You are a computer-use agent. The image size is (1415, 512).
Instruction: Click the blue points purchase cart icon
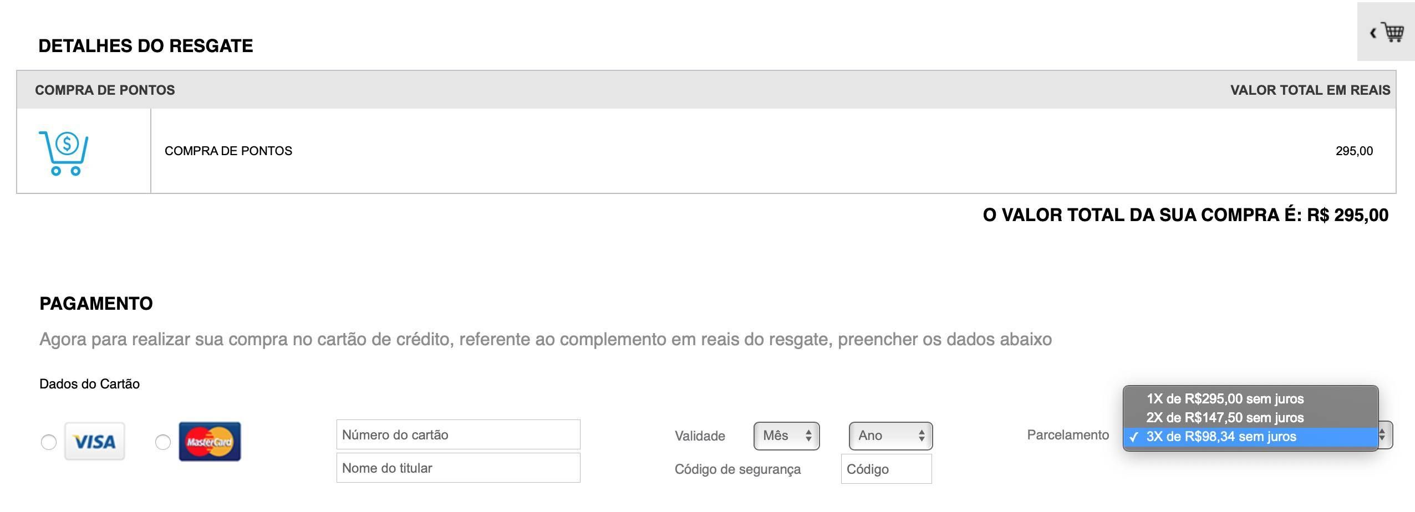pyautogui.click(x=63, y=153)
